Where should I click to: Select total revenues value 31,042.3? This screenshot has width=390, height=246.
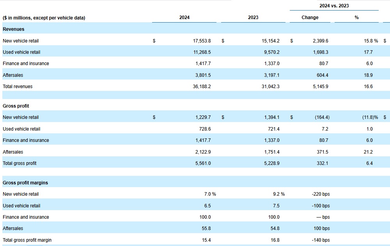click(x=271, y=87)
